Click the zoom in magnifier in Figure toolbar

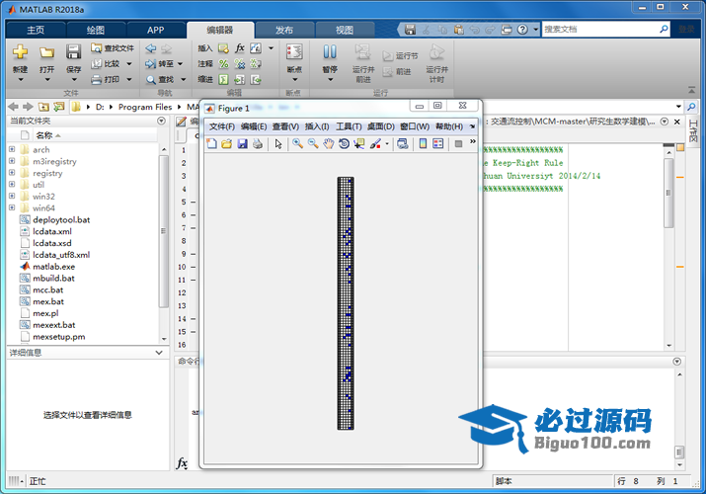[x=296, y=144]
